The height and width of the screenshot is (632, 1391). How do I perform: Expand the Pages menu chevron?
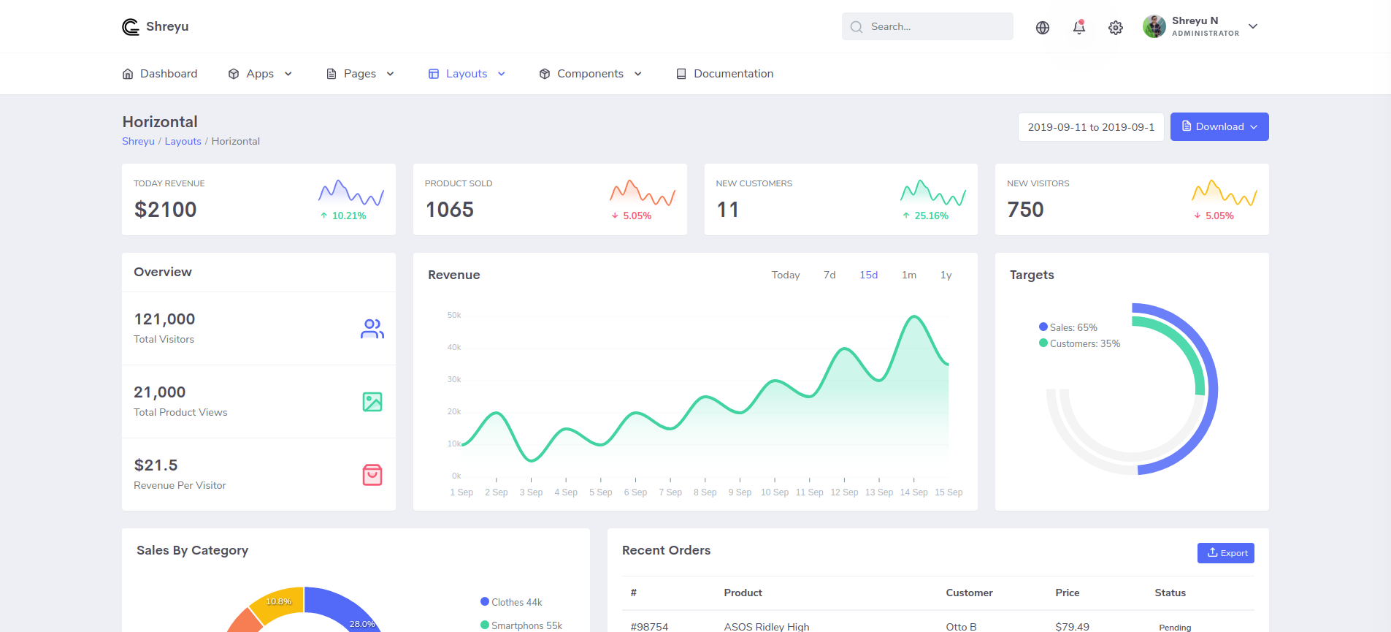coord(391,74)
